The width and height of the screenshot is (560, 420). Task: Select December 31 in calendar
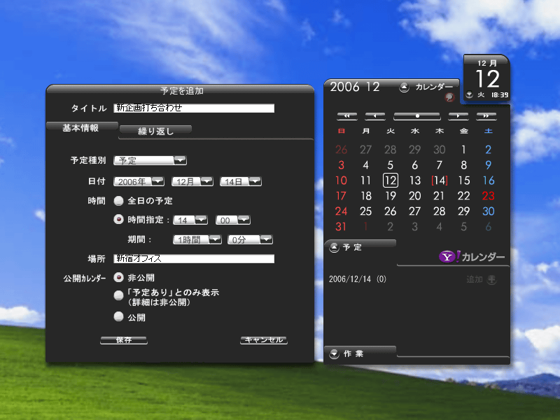[341, 226]
